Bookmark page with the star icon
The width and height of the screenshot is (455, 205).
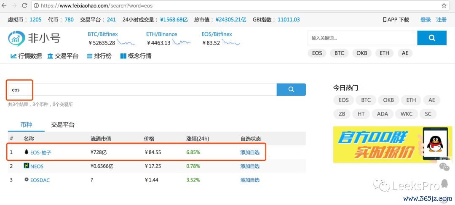click(x=444, y=5)
